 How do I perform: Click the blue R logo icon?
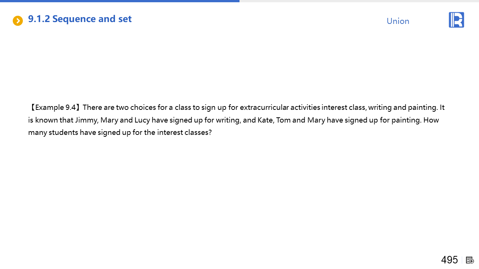tap(456, 20)
